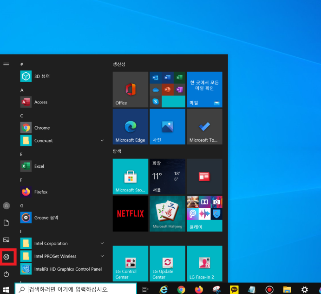Open File Explorer from taskbar

pyautogui.click(x=287, y=289)
